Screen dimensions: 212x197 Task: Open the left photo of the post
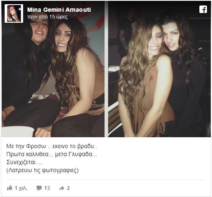53,69
